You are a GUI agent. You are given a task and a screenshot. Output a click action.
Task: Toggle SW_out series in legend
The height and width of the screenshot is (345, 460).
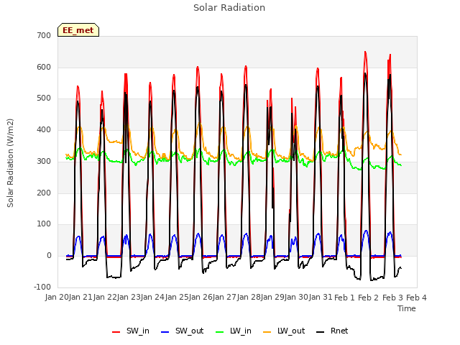[x=182, y=331]
